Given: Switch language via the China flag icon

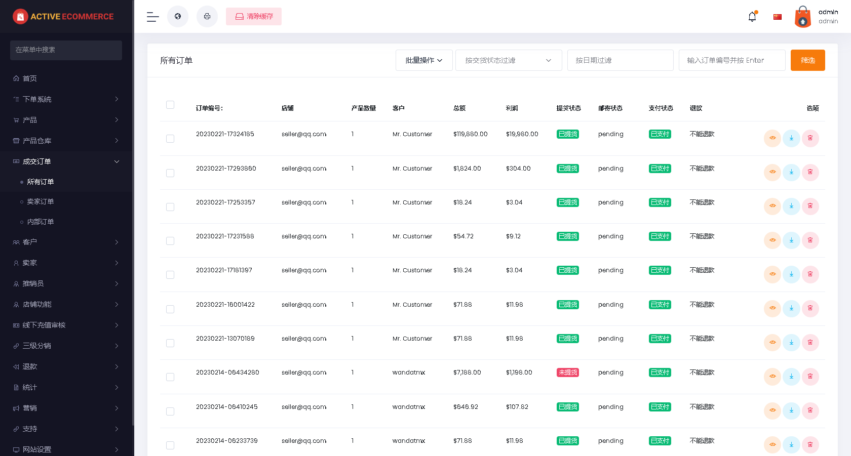Looking at the screenshot, I should [x=778, y=17].
